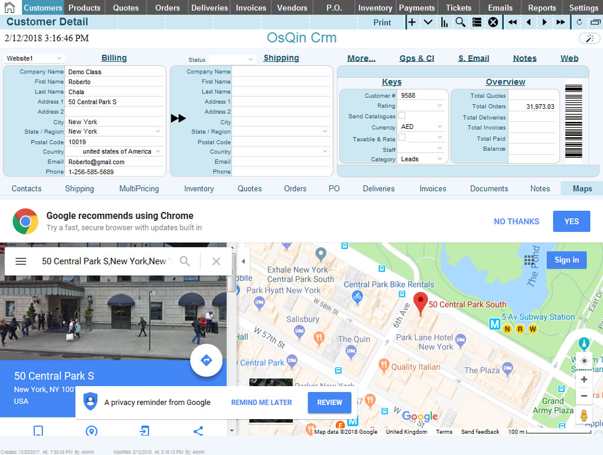Click REMIND ME LATER
This screenshot has width=603, height=455.
point(261,403)
